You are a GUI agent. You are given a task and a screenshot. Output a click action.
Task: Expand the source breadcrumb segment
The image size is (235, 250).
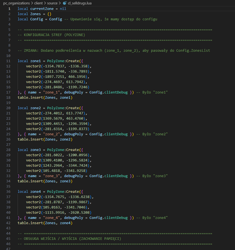click(52, 3)
